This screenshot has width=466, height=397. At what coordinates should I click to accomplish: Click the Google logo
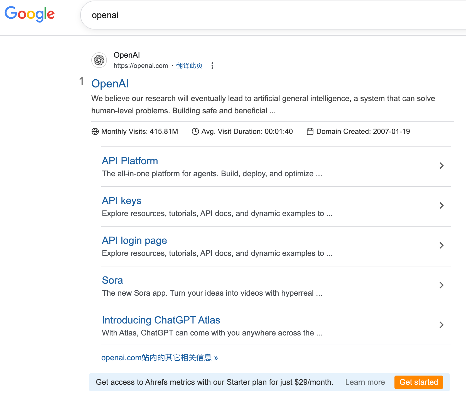(30, 14)
